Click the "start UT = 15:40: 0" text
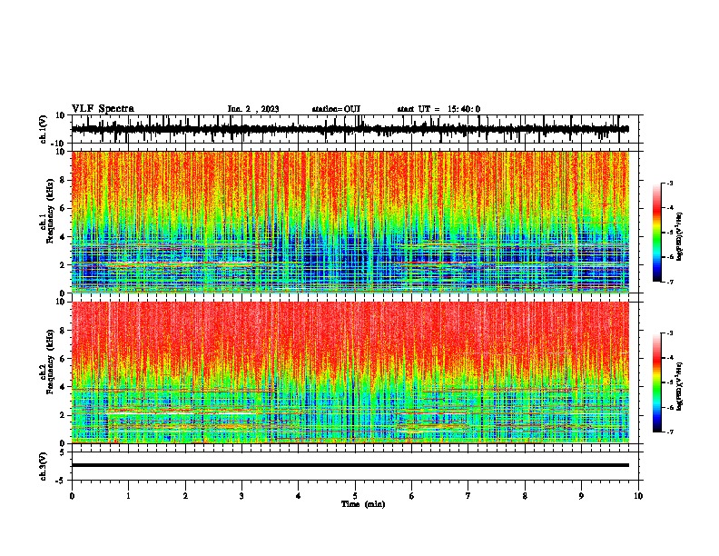Viewport: 719px width, 556px height. pyautogui.click(x=438, y=109)
